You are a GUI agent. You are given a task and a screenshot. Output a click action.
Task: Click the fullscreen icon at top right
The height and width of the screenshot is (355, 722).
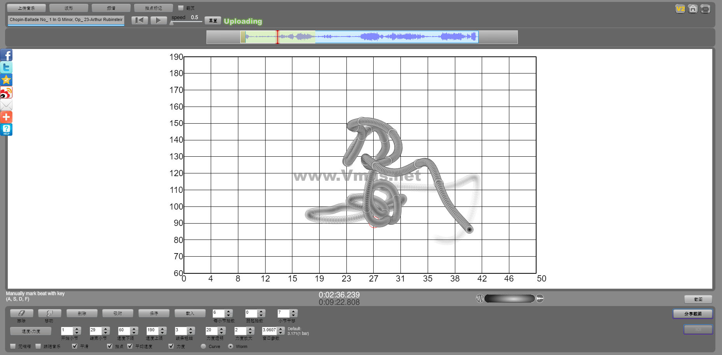coord(705,9)
